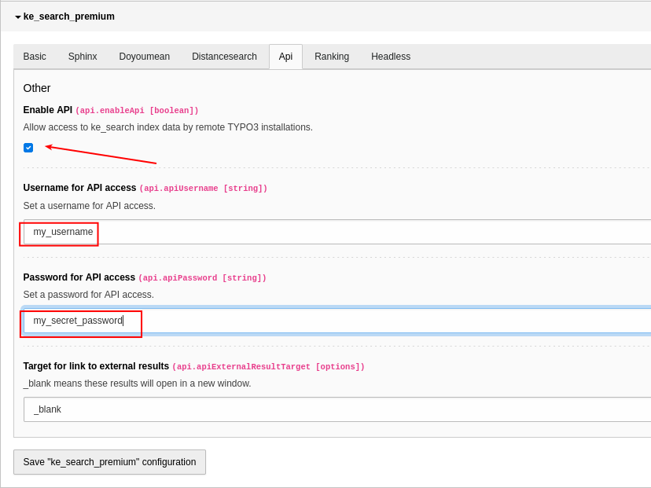Open the external result target dropdown
This screenshot has height=488, width=651.
(x=338, y=409)
